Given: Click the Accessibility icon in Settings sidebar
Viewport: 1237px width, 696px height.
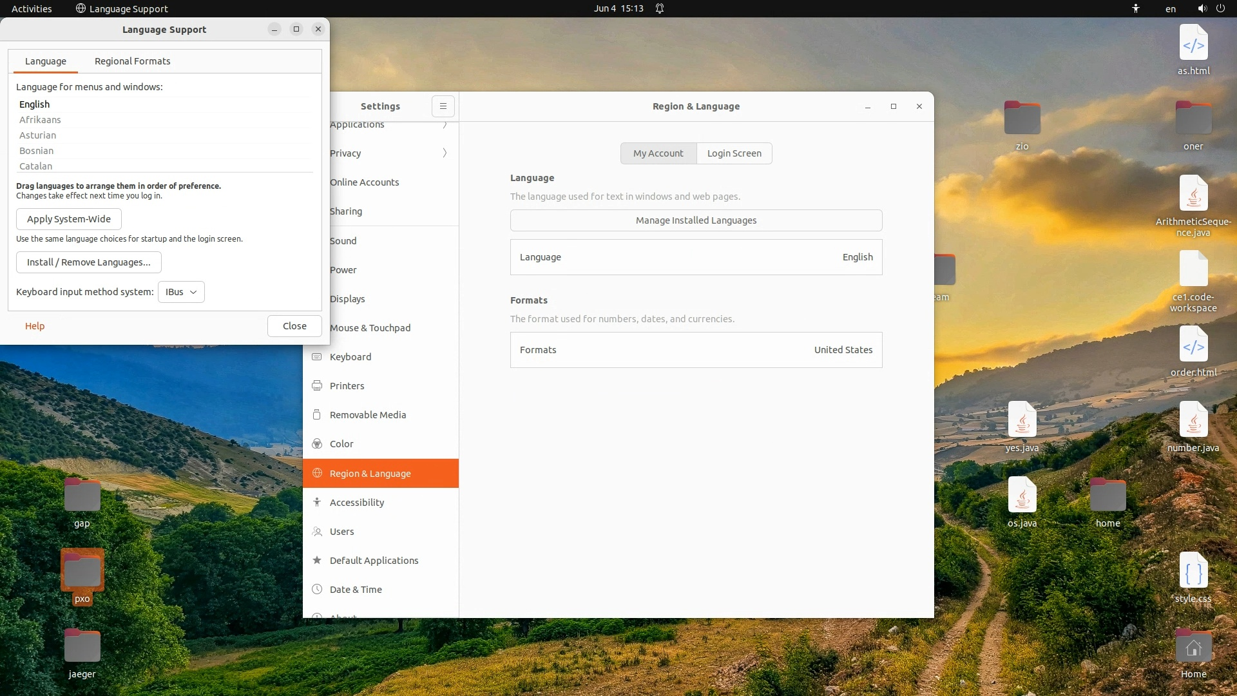Looking at the screenshot, I should pos(316,502).
